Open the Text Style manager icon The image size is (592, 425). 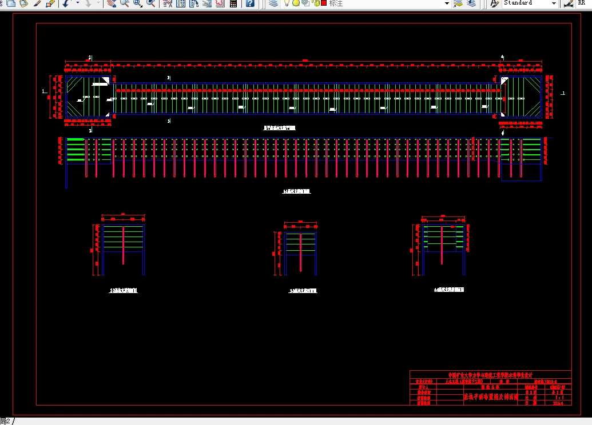pos(494,3)
